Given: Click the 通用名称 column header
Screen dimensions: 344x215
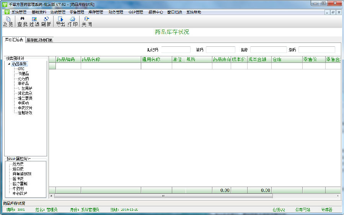Looking at the screenshot, I should click(157, 59).
